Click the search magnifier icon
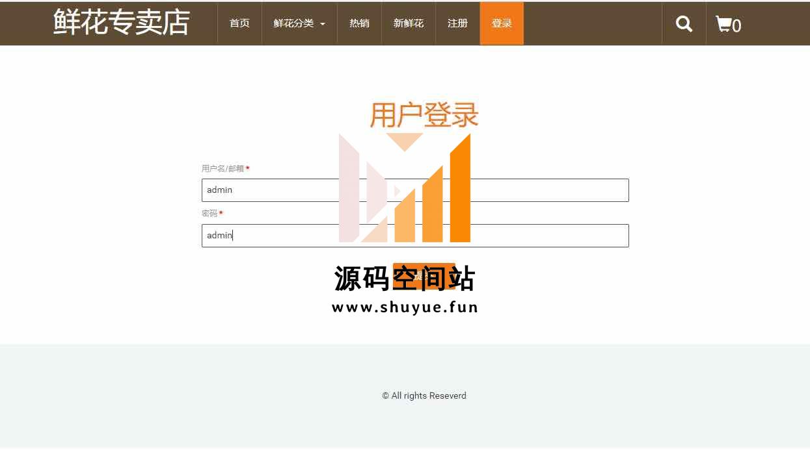This screenshot has height=450, width=810. 684,24
